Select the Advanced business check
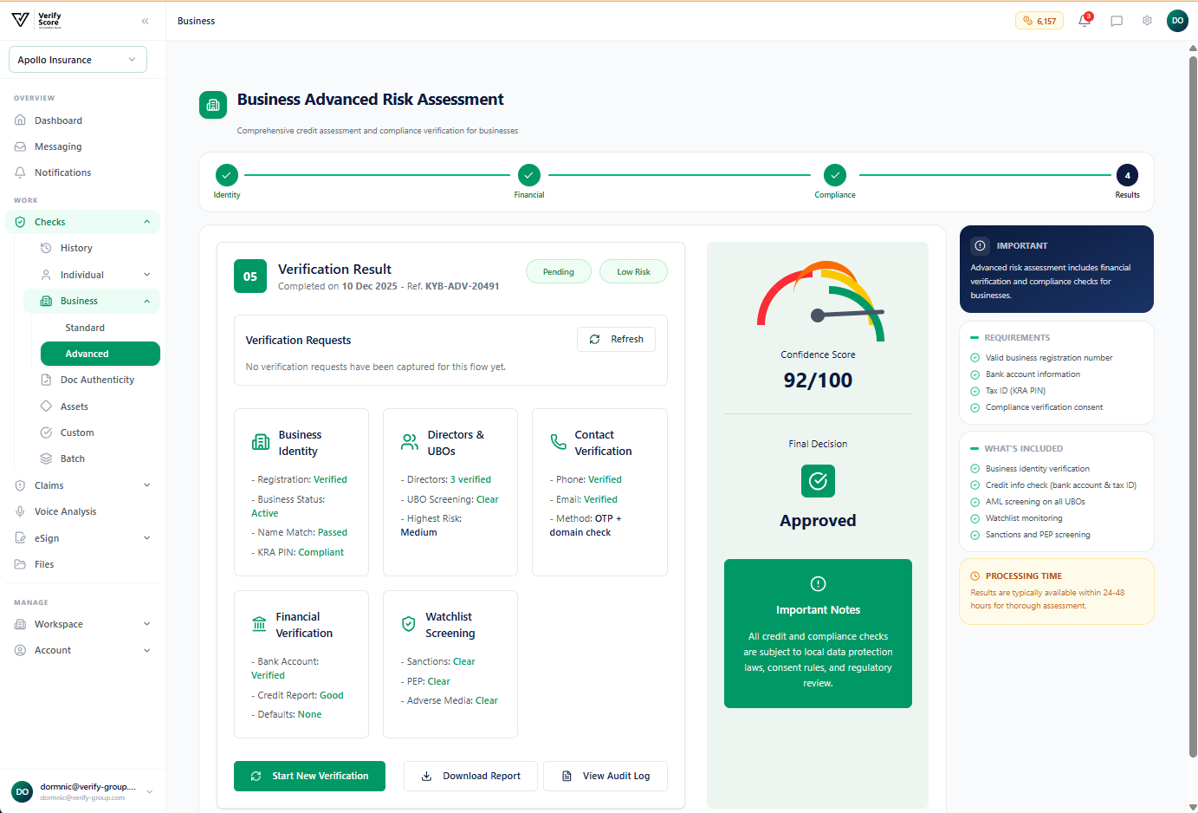 100,354
